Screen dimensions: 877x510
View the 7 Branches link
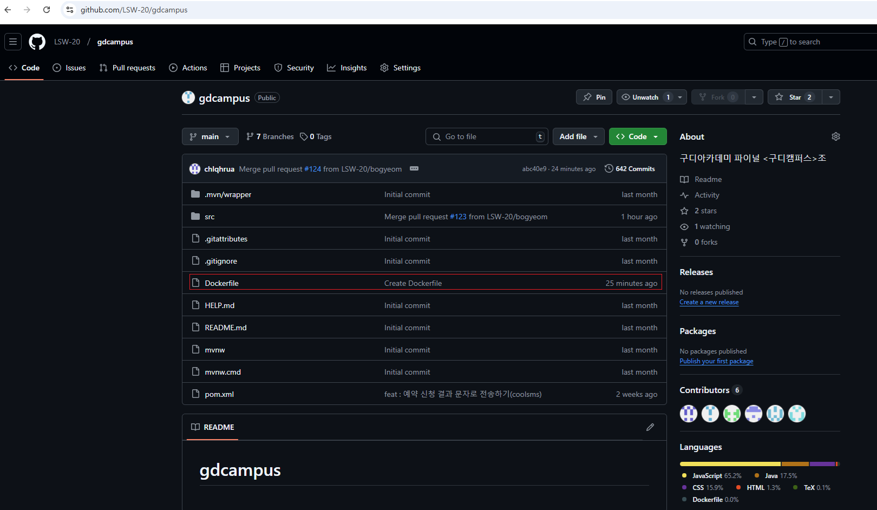point(270,136)
